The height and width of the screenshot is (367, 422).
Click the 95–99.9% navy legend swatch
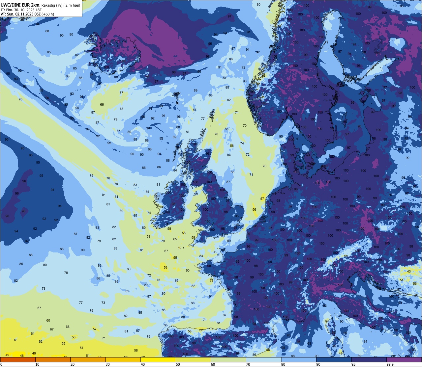pyautogui.click(x=369, y=359)
